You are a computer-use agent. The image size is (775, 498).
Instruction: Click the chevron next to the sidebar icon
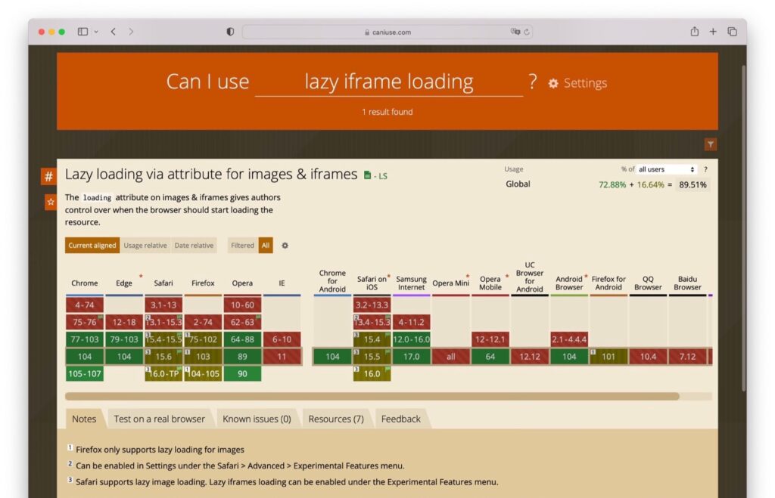(95, 32)
